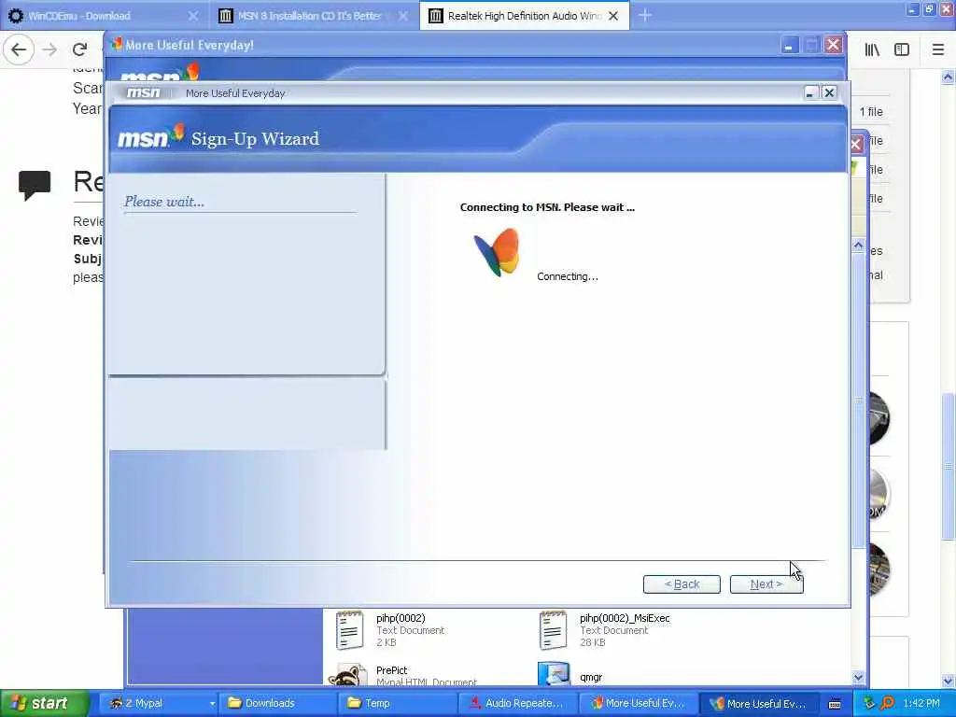Click the '1 file' entry on webpage
The width and height of the screenshot is (956, 717).
(x=871, y=112)
